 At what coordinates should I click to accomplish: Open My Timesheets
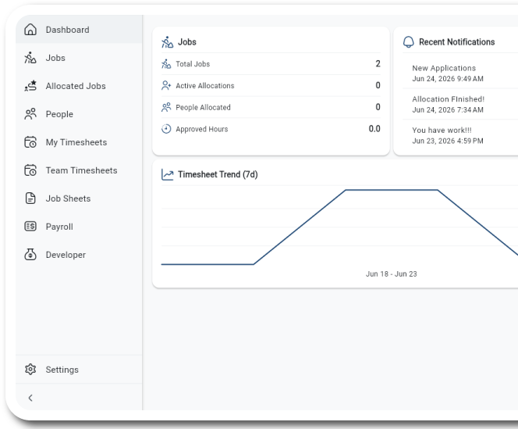79,142
